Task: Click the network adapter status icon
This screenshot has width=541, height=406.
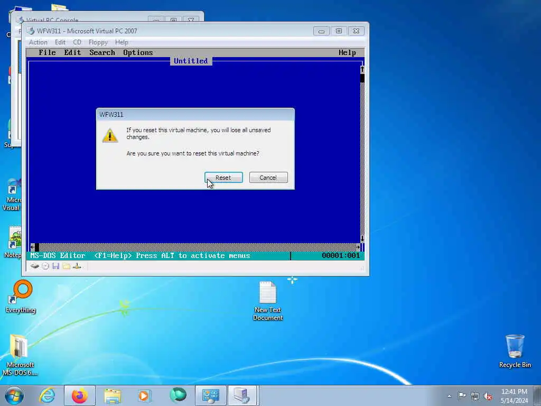Action: (77, 266)
